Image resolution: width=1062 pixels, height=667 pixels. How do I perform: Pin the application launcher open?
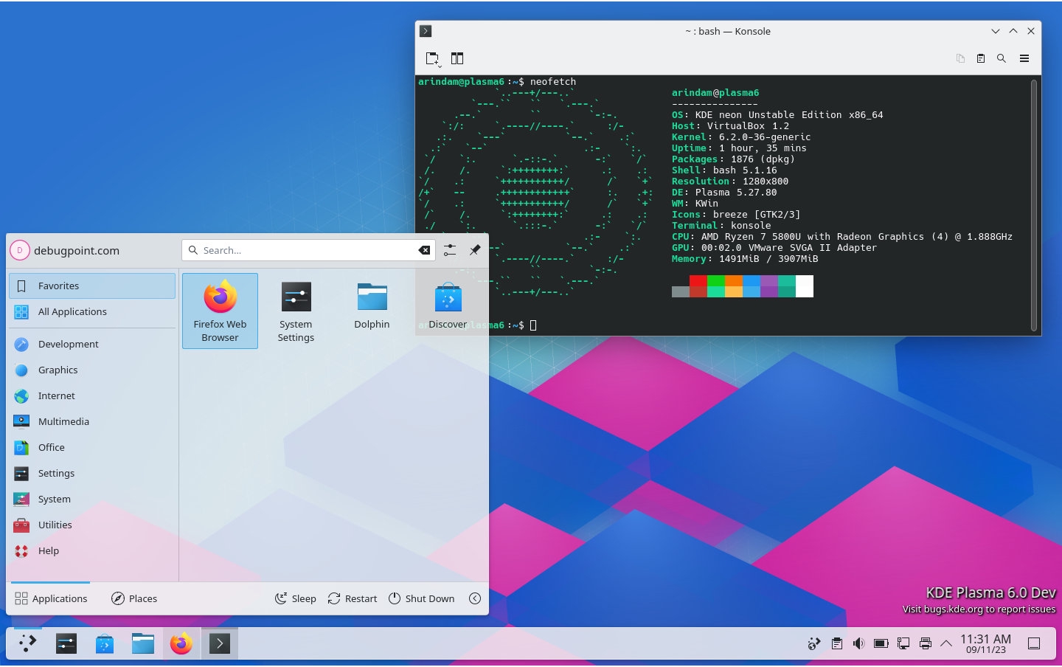click(475, 250)
